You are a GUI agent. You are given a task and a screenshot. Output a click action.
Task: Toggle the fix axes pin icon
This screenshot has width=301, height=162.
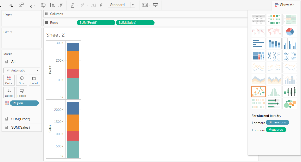coord(101,5)
